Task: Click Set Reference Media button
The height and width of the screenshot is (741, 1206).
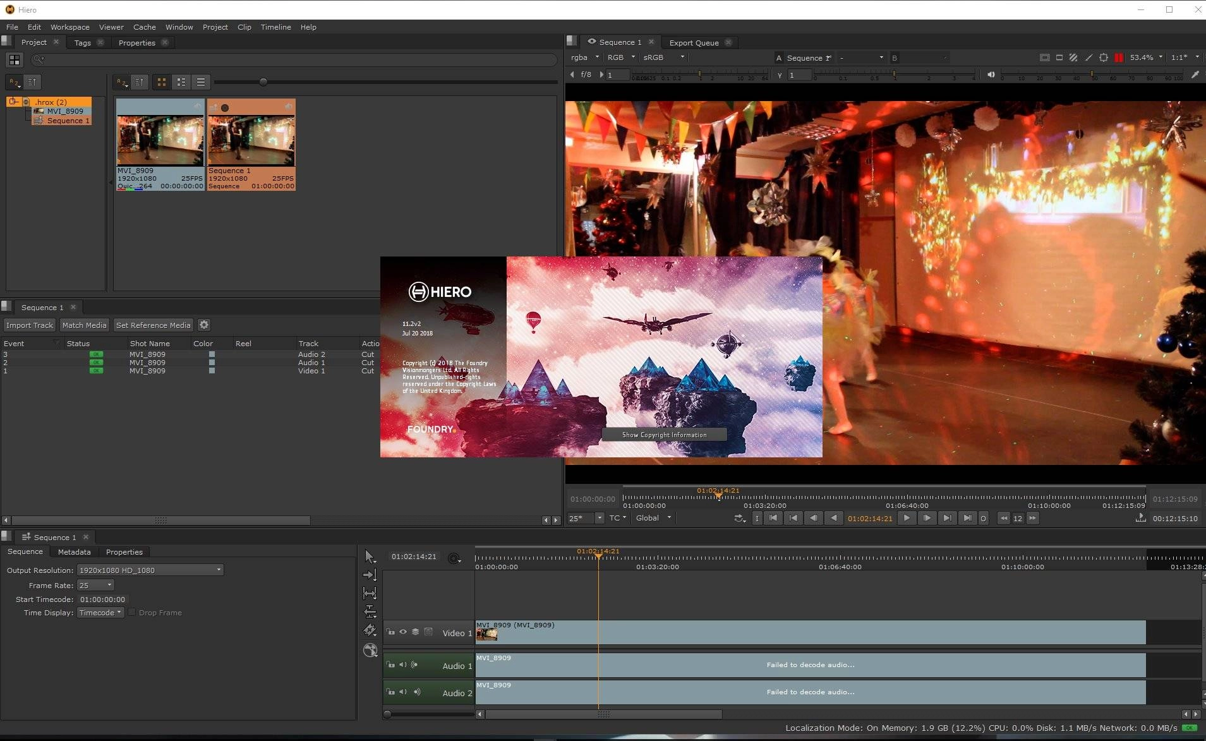Action: click(x=154, y=325)
